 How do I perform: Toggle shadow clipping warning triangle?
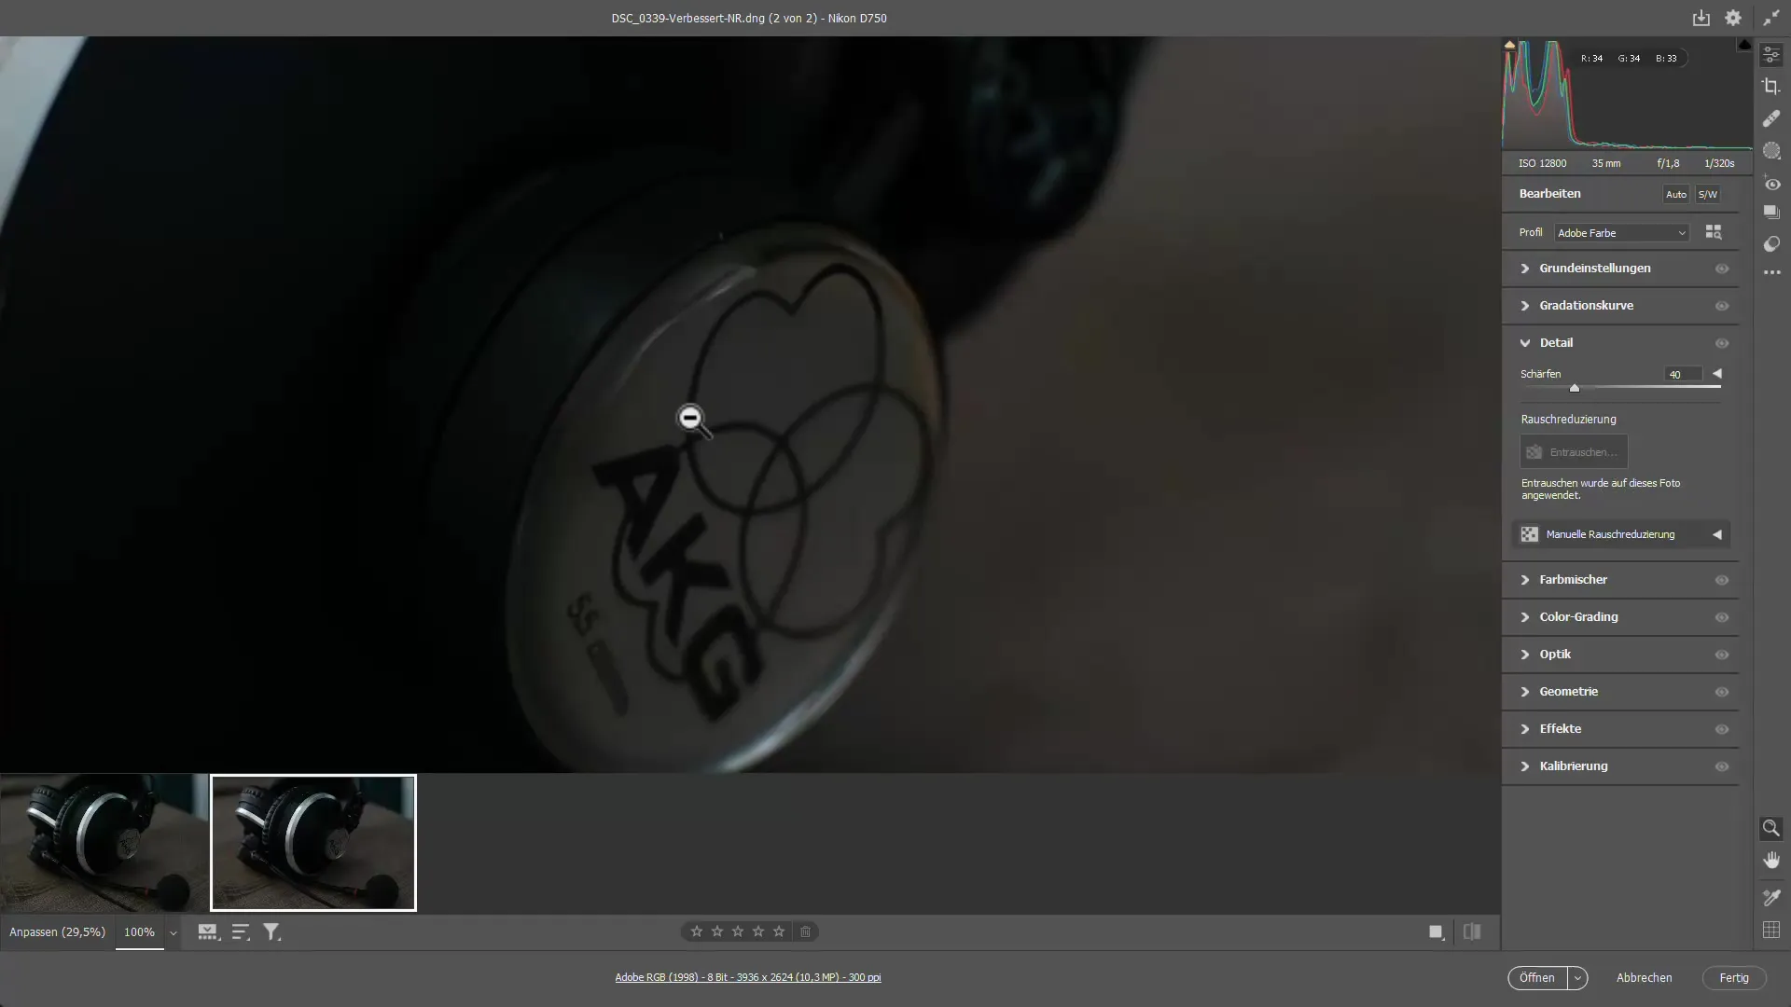(x=1509, y=45)
